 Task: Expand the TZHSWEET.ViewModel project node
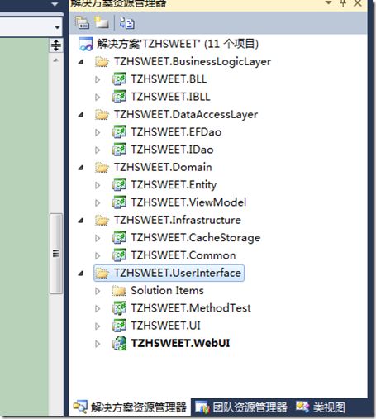pyautogui.click(x=98, y=203)
